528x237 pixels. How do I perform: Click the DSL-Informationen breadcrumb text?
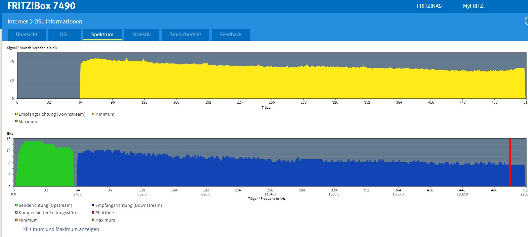coord(58,21)
